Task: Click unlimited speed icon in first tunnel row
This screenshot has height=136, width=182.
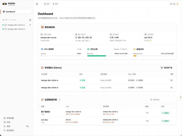Action: pyautogui.click(x=147, y=113)
